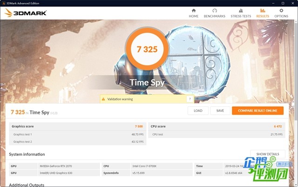Screen dimensions: 298x187
Task: Switch to the BENCHMARKS tab label
Action: coord(215,16)
